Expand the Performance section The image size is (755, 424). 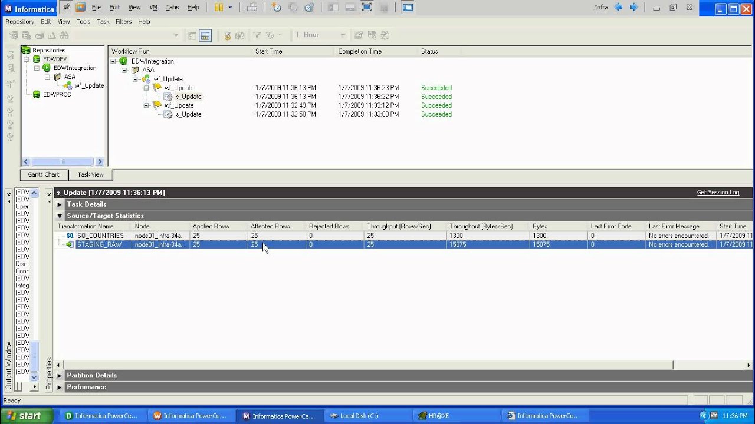pos(60,387)
